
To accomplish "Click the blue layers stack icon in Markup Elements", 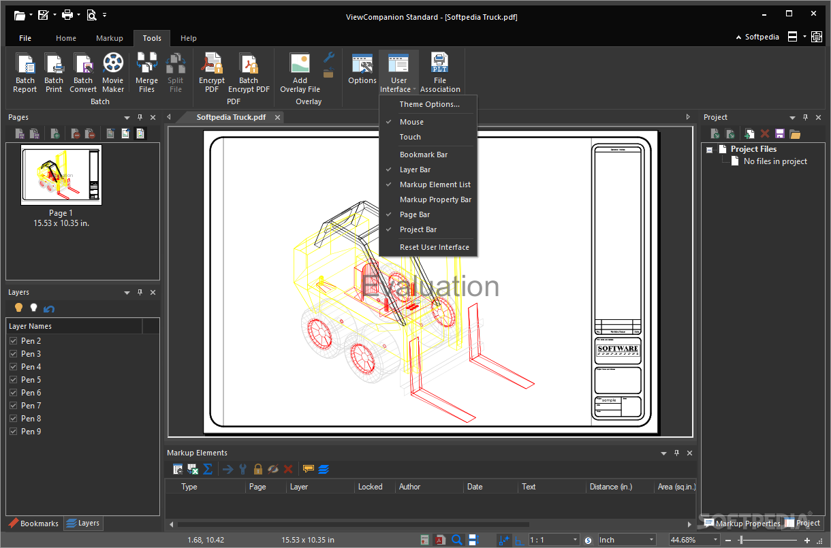I will pyautogui.click(x=324, y=469).
